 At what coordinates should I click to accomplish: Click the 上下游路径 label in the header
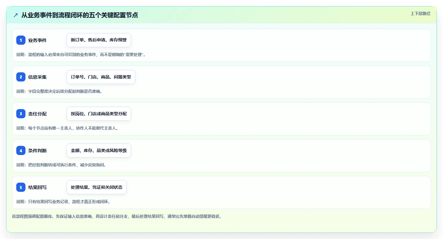[420, 13]
